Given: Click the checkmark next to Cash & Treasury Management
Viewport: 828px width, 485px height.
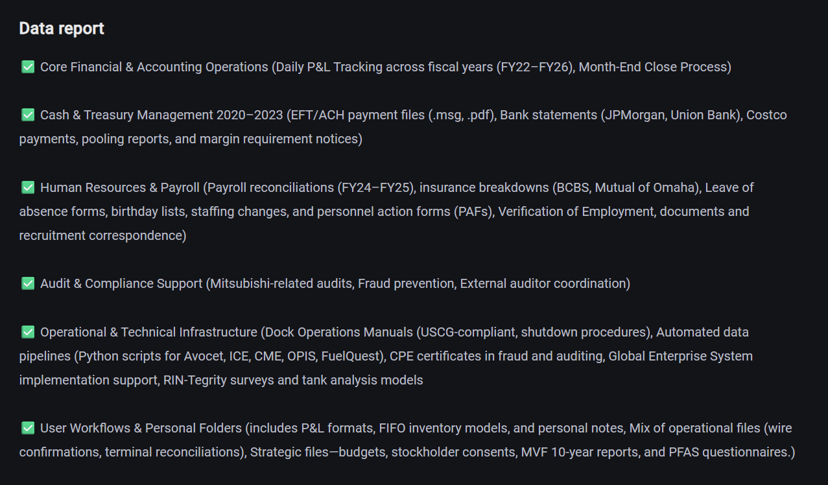Looking at the screenshot, I should click(x=28, y=115).
